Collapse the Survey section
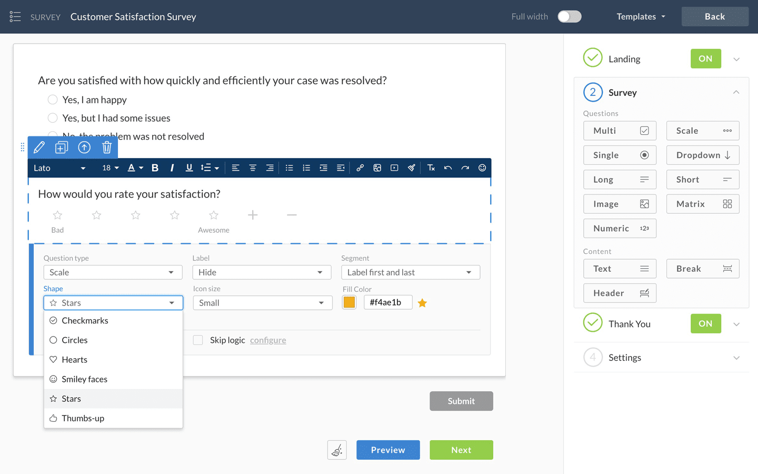This screenshot has height=474, width=758. 736,92
